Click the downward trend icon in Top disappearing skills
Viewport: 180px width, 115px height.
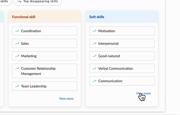click(19, 1)
